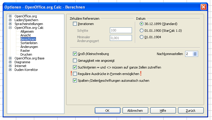Uncheck Suchkriterien müssen auf ganze Zellen zutreffen
The height and width of the screenshot is (120, 212).
75,67
